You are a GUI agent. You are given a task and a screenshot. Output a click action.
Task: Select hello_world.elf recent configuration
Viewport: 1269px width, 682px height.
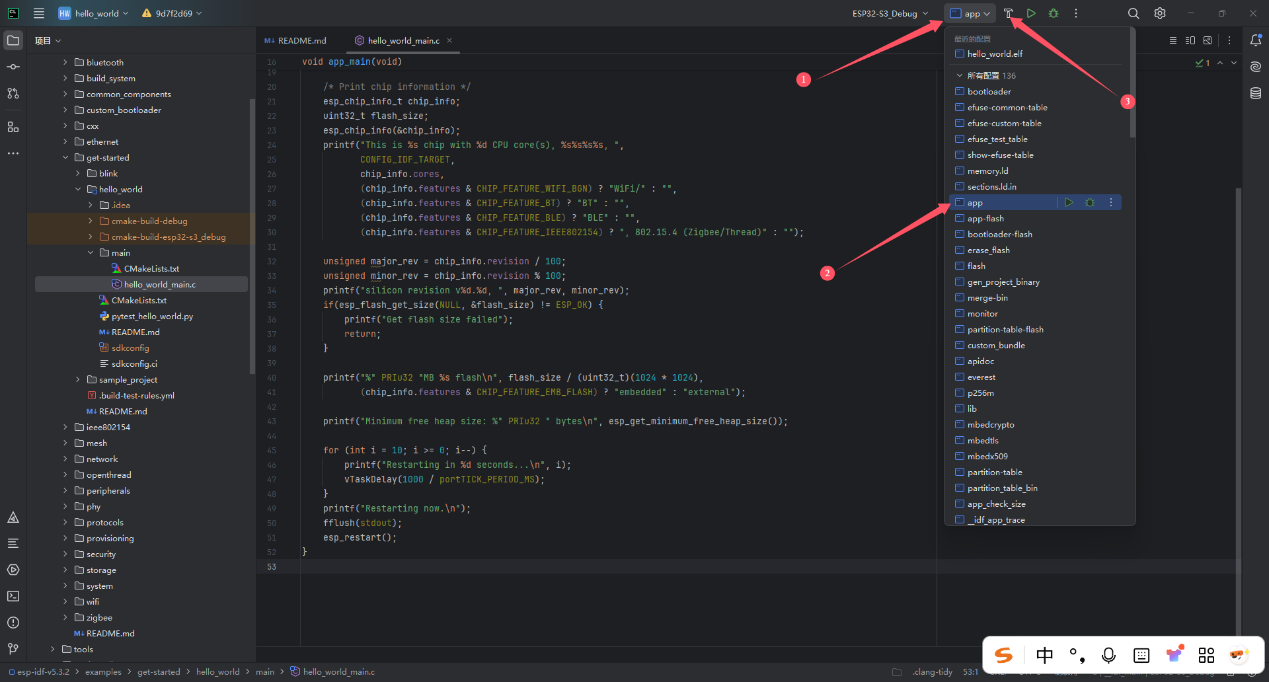tap(1035, 54)
